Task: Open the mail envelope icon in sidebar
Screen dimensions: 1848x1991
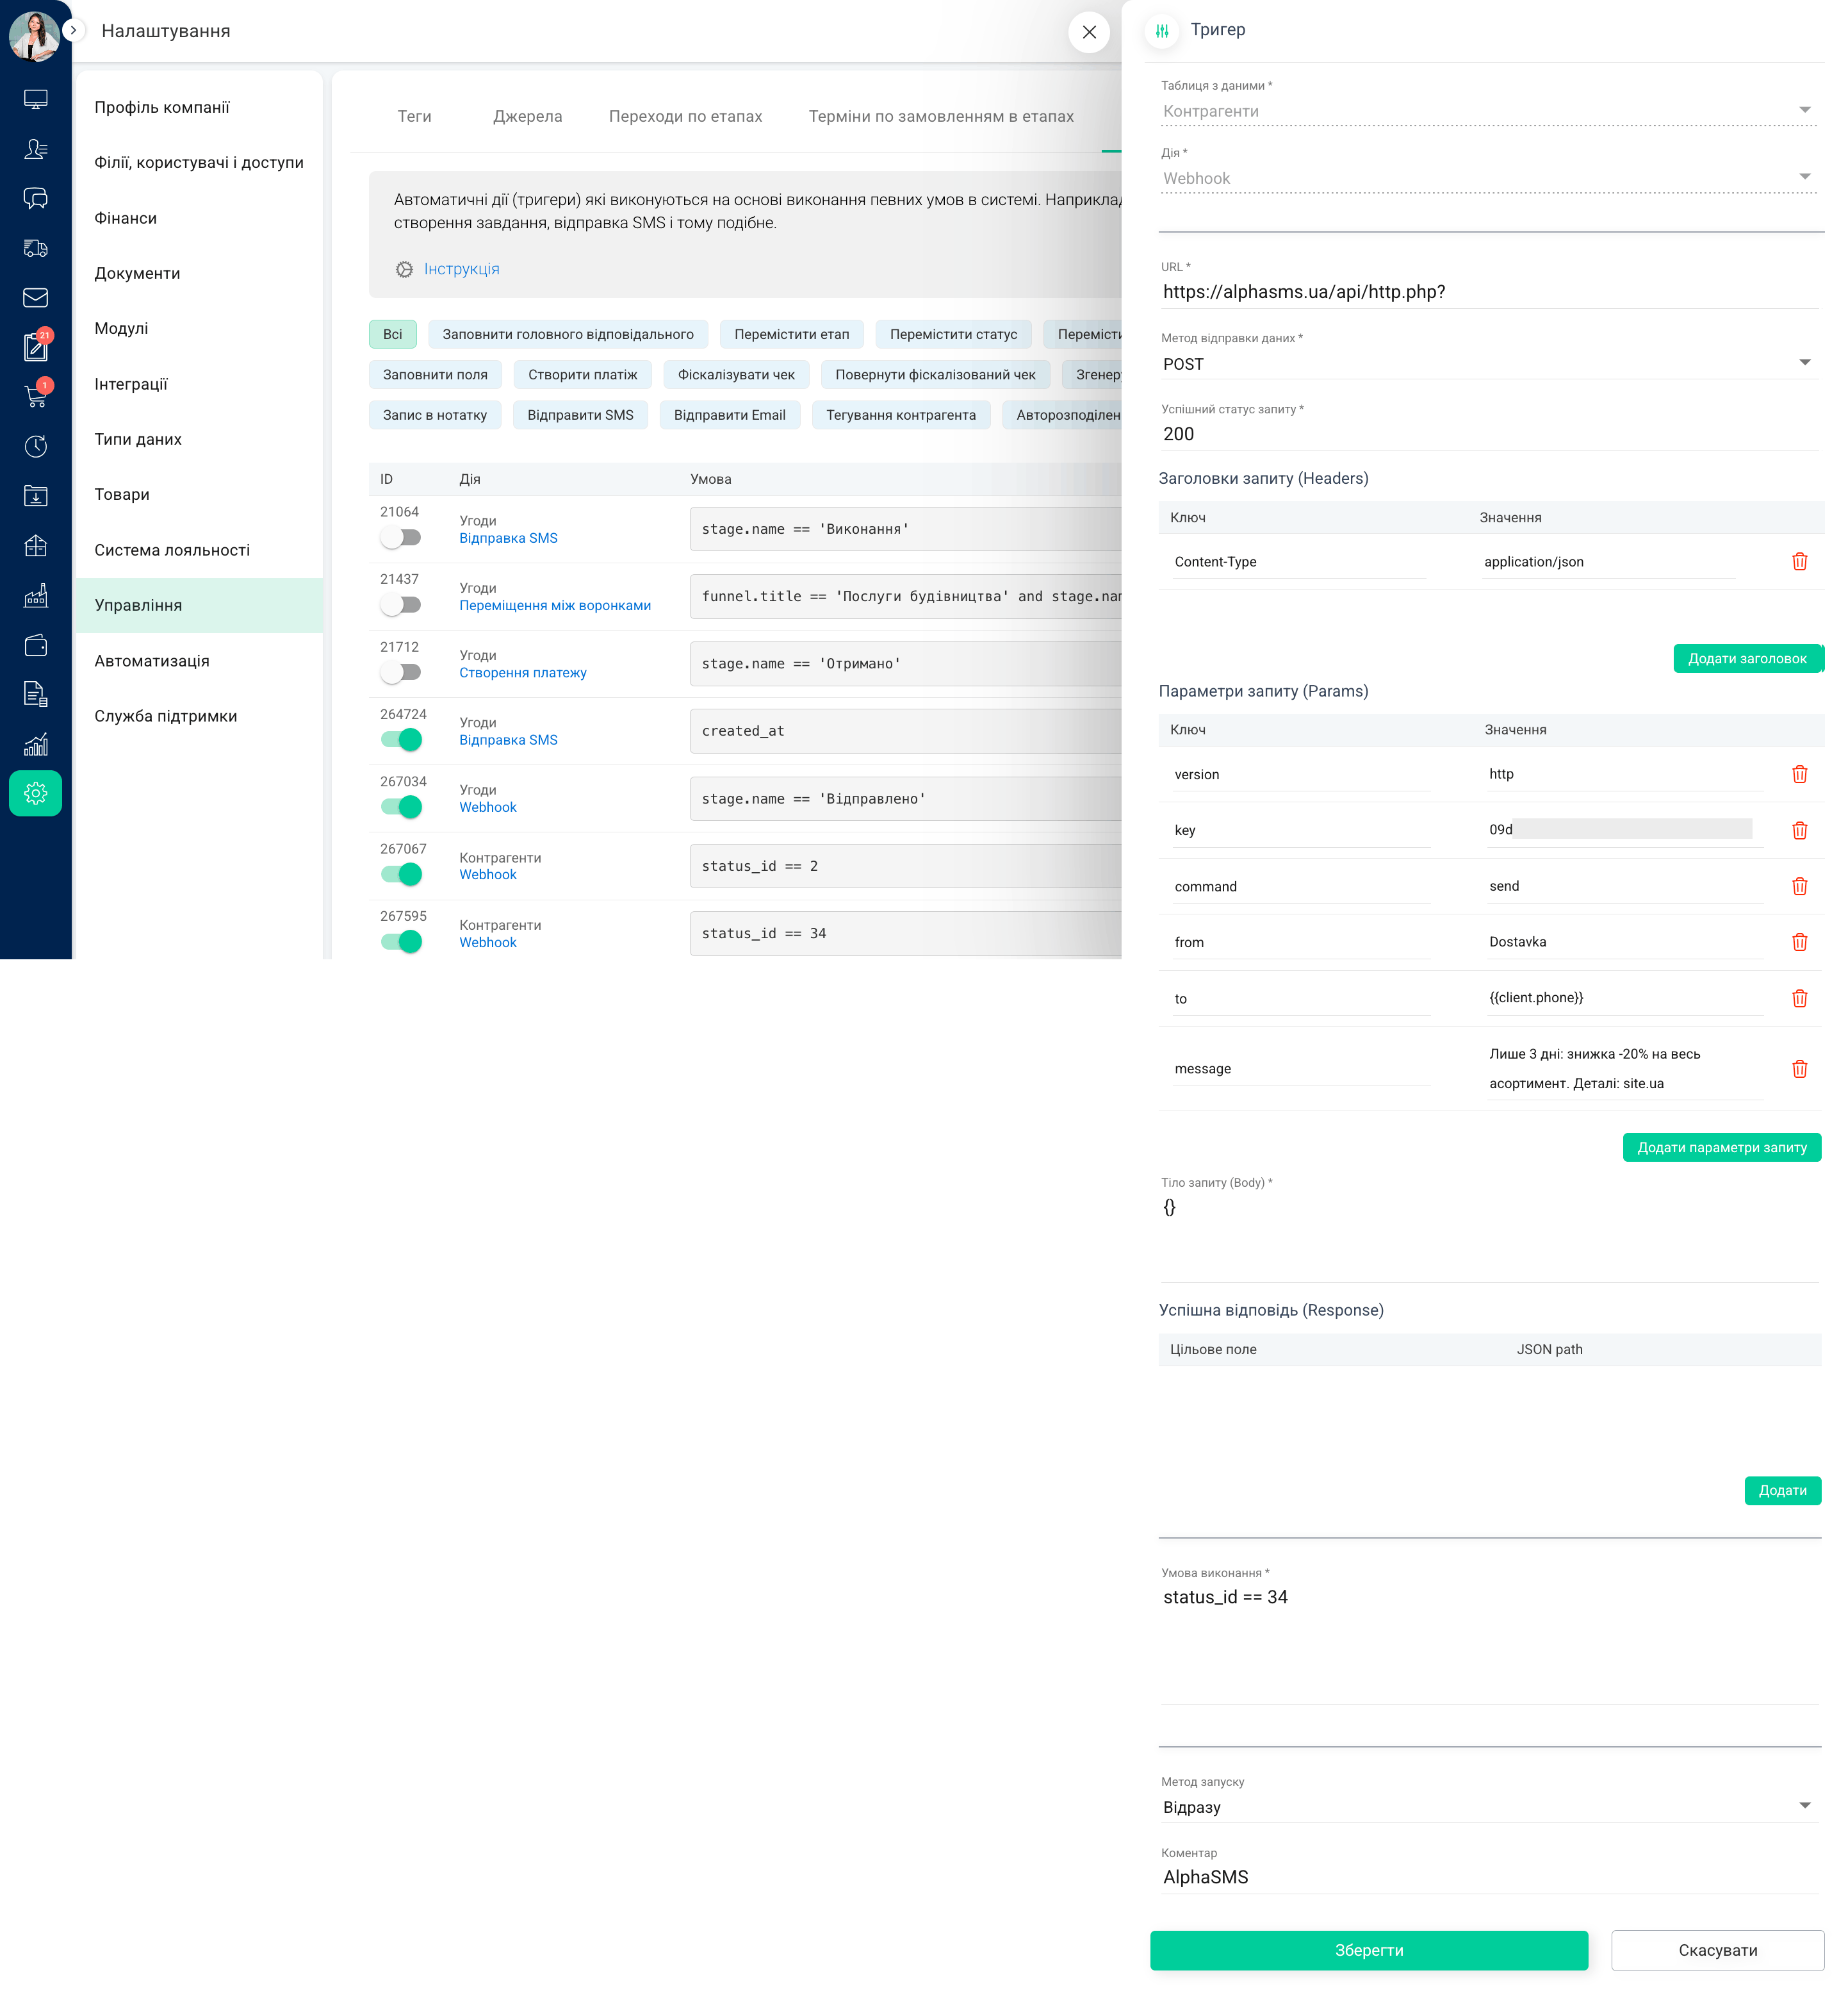Action: [x=36, y=297]
